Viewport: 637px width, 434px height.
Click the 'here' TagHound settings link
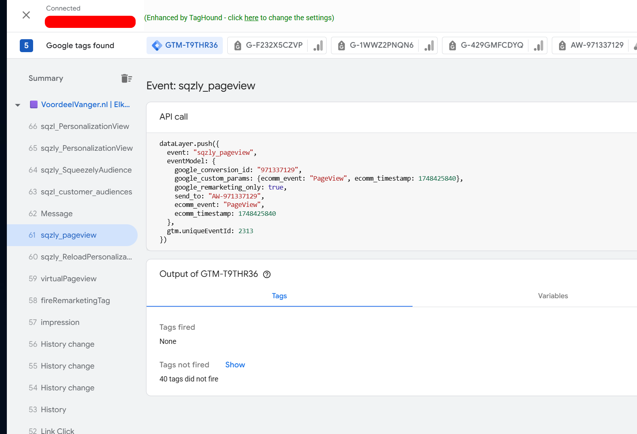(251, 18)
